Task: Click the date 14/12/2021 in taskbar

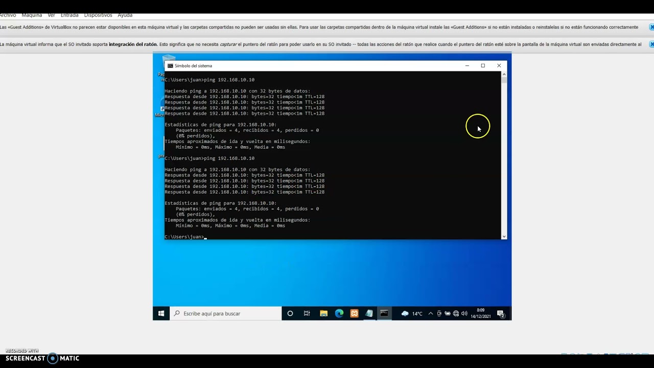Action: [x=480, y=316]
